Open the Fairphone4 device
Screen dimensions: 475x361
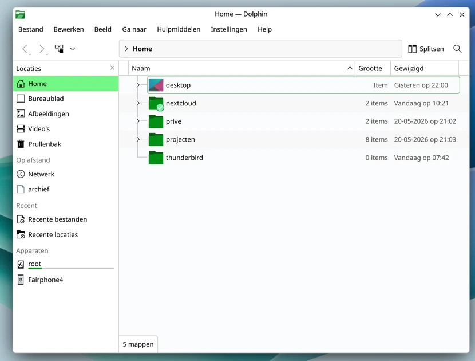coord(66,280)
